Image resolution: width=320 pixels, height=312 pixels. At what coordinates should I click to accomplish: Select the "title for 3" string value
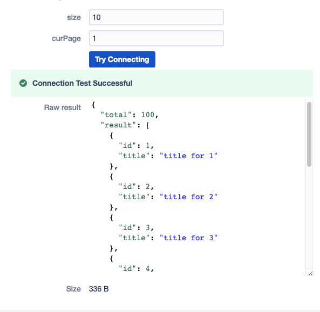188,238
